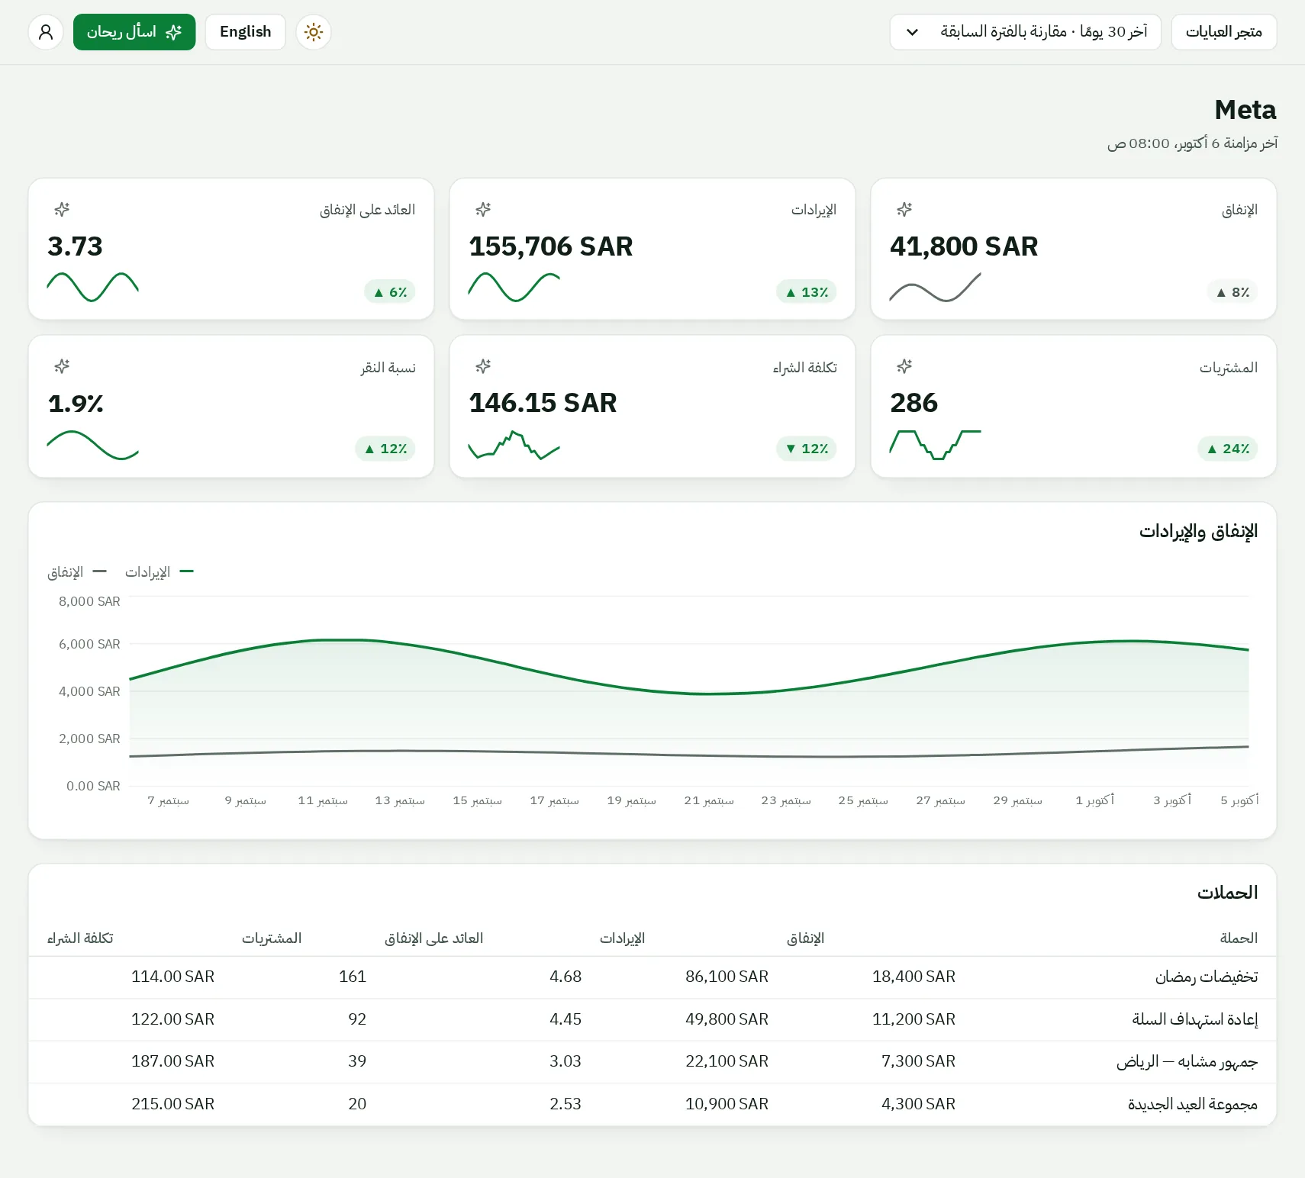Screen dimensions: 1305x1178
Task: Click the purchases sparkline on المشتريات card
Action: 936,445
